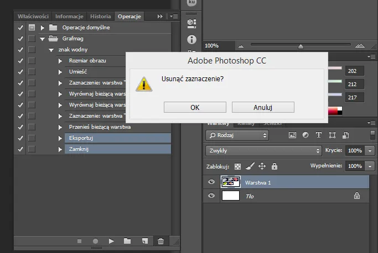Click the lock position move icon
The width and height of the screenshot is (378, 253).
[262, 166]
